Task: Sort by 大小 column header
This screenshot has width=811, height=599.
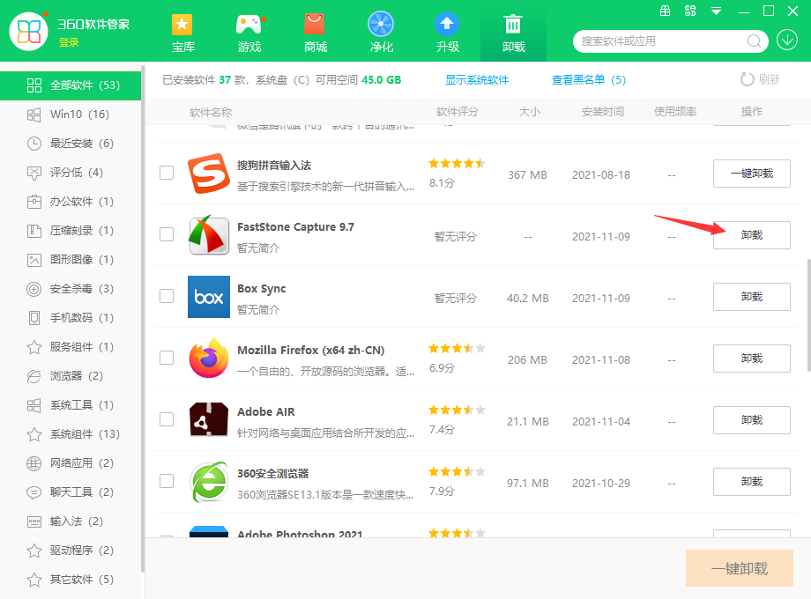Action: click(529, 112)
